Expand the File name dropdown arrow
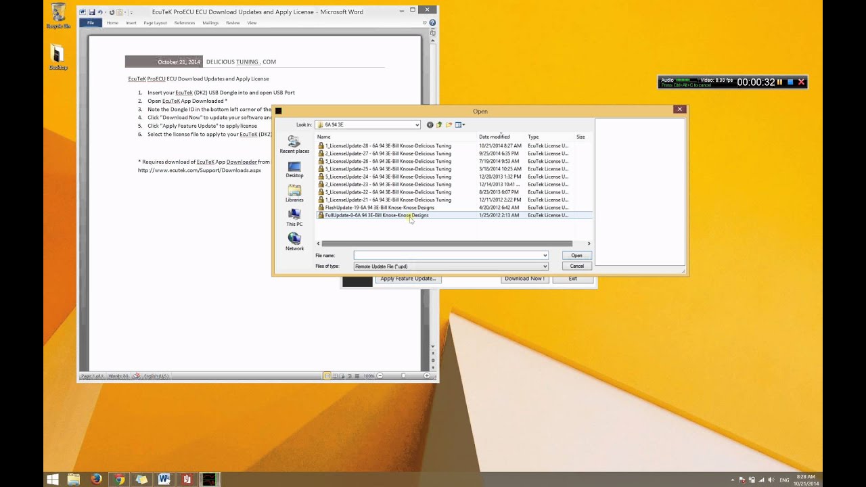This screenshot has width=866, height=487. (545, 256)
